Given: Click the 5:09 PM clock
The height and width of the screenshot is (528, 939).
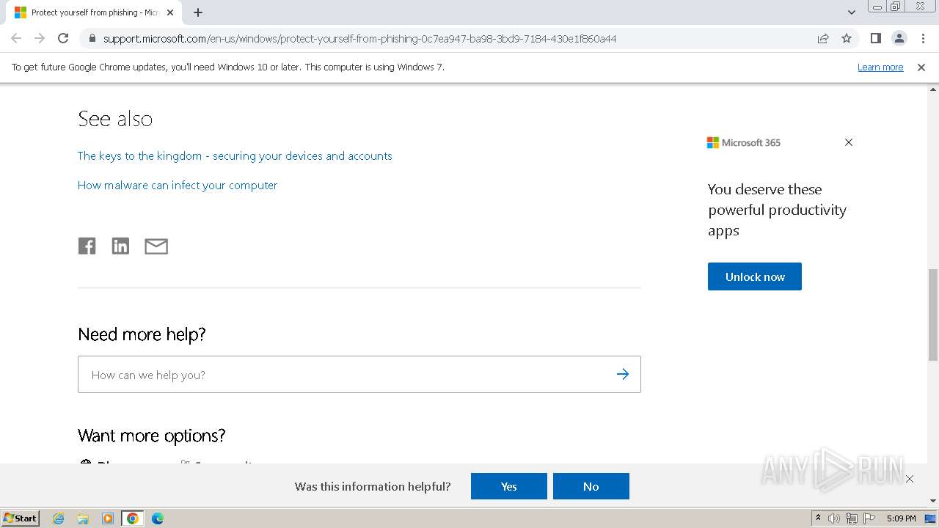Looking at the screenshot, I should [901, 518].
